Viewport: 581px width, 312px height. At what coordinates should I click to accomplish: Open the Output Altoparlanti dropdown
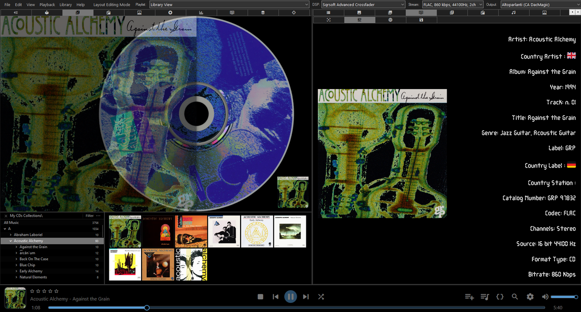pos(541,5)
